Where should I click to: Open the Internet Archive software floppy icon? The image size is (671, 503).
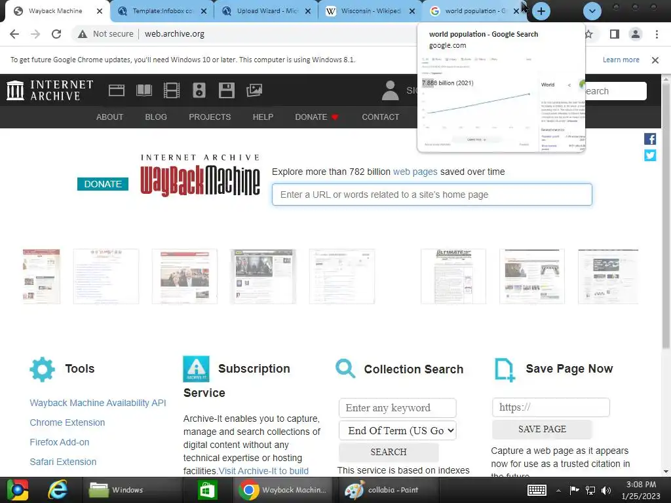[x=226, y=90]
